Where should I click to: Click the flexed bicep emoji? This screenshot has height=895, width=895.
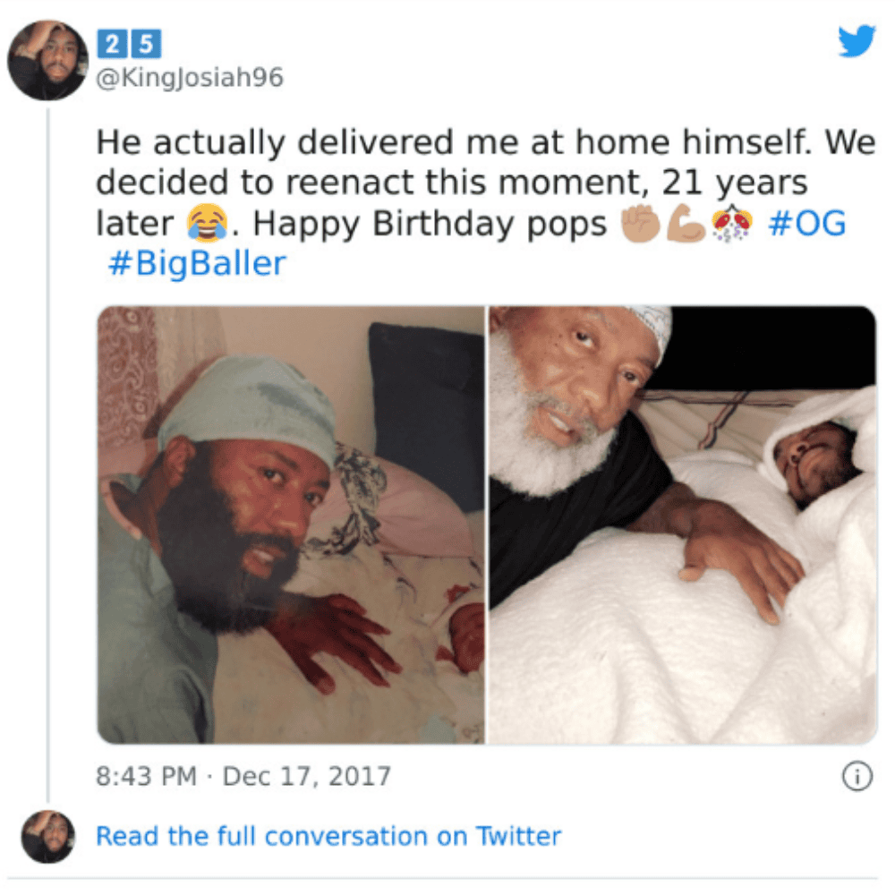[685, 223]
